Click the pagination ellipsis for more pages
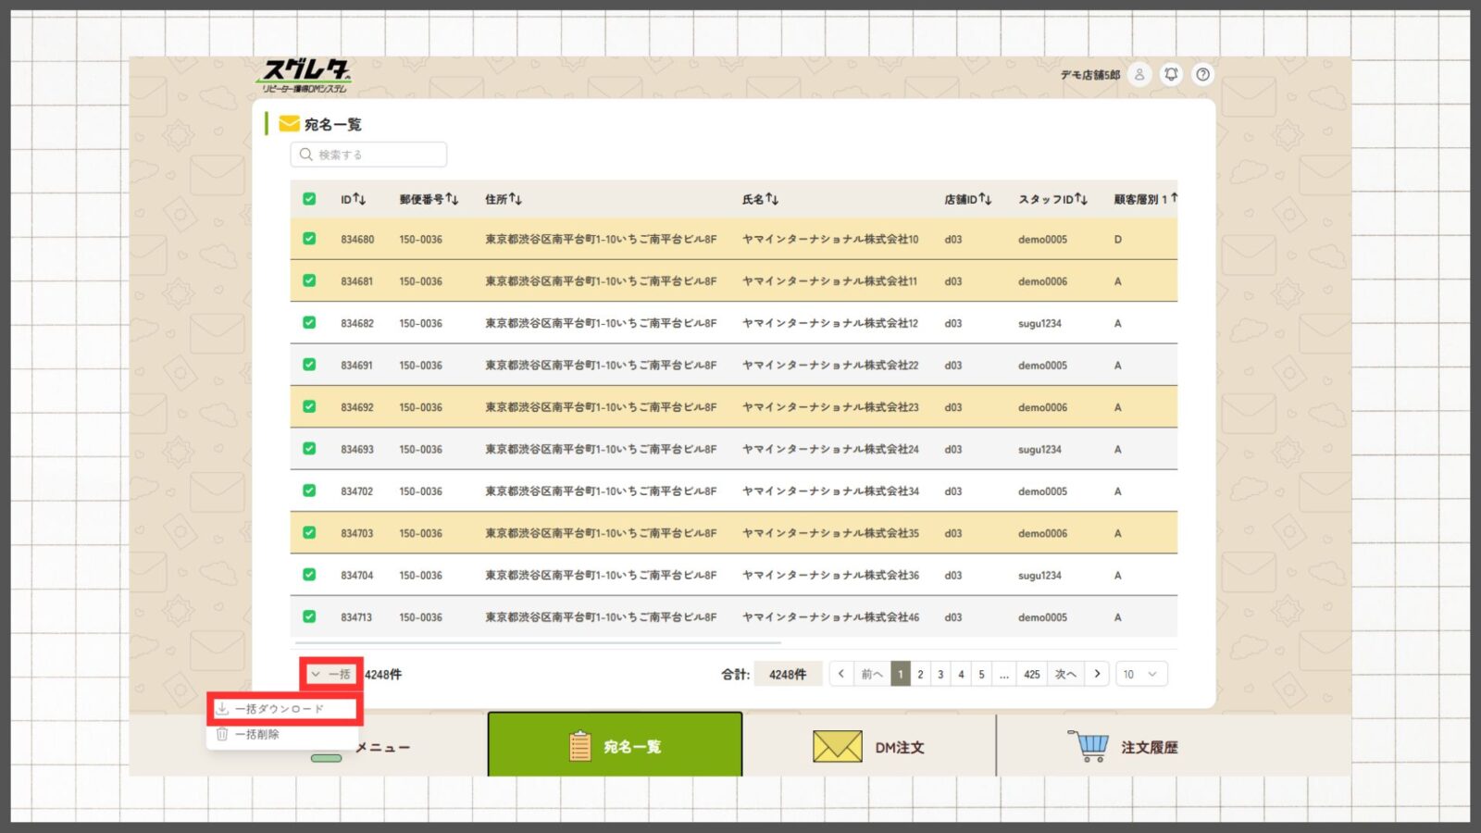The width and height of the screenshot is (1481, 833). point(1004,674)
